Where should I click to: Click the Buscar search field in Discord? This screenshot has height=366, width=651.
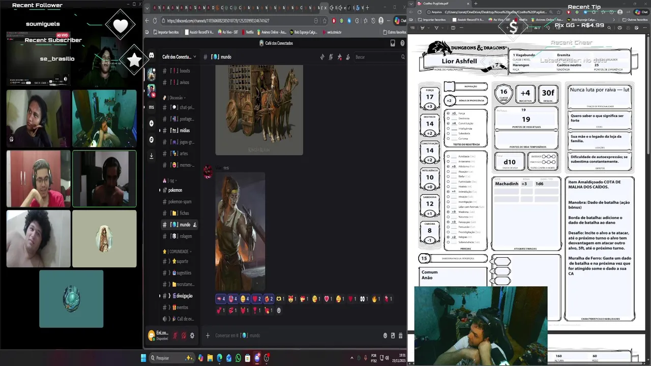[x=379, y=57]
